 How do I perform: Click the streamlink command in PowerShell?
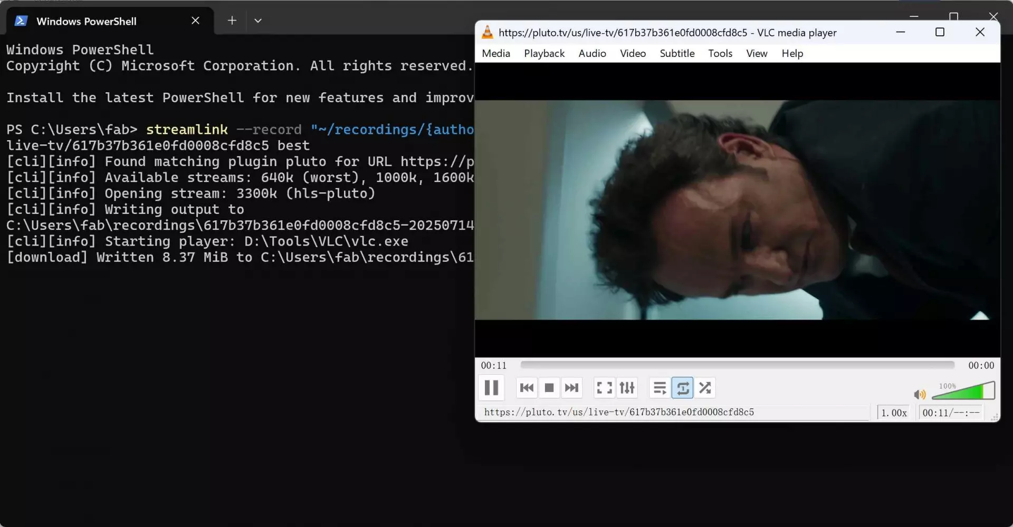(x=187, y=129)
